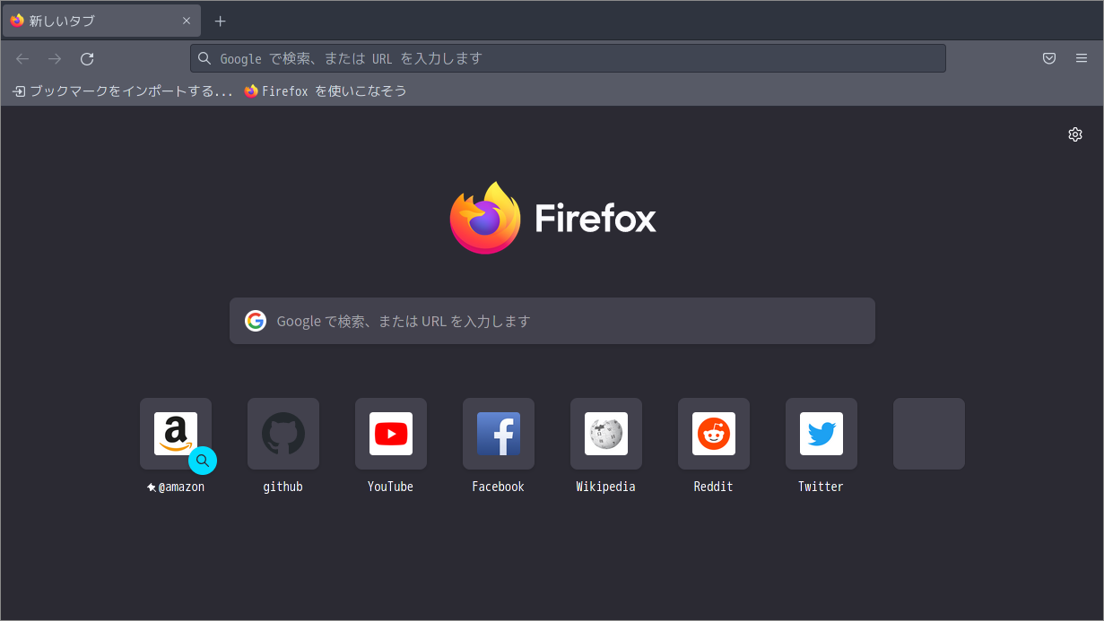Close the 新しいタブ tab
1104x621 pixels.
(187, 21)
